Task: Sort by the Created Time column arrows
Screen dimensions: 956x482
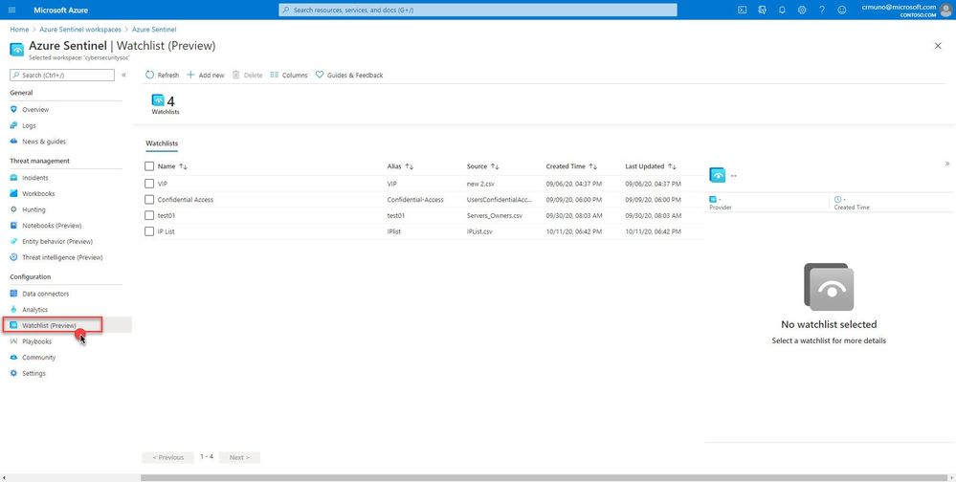Action: [x=592, y=166]
